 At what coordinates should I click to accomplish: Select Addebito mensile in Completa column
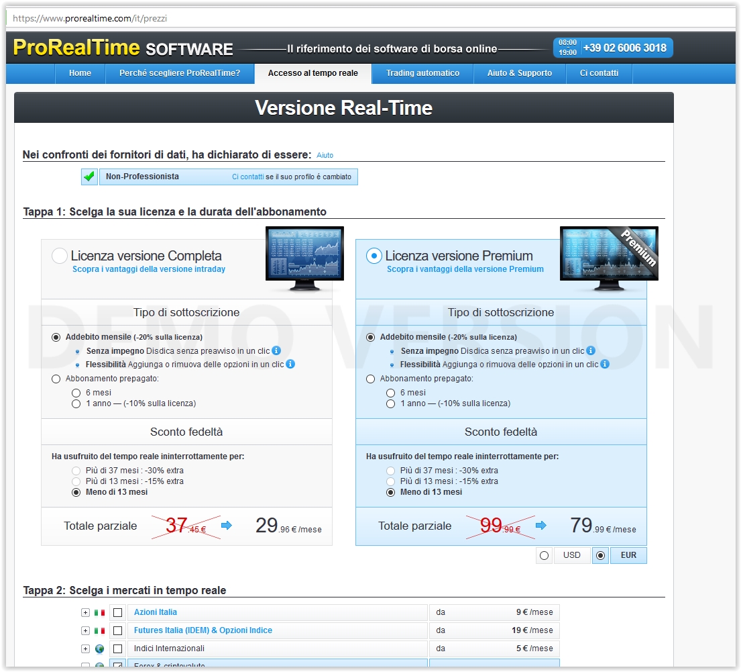coord(56,338)
